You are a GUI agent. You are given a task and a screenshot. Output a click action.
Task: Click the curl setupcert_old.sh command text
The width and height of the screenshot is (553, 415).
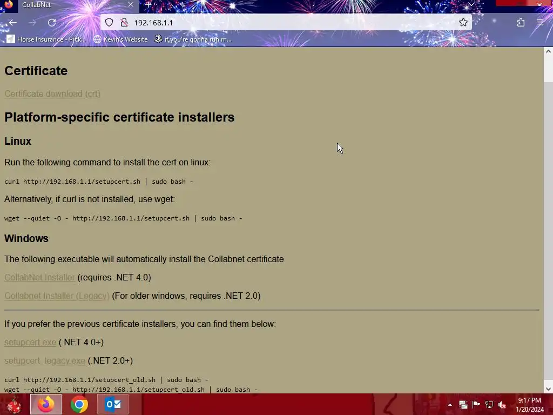106,380
